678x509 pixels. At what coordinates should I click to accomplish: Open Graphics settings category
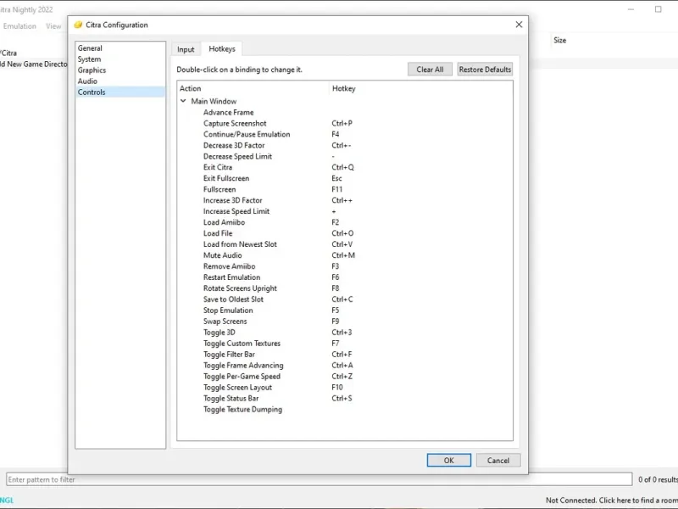[x=120, y=70]
